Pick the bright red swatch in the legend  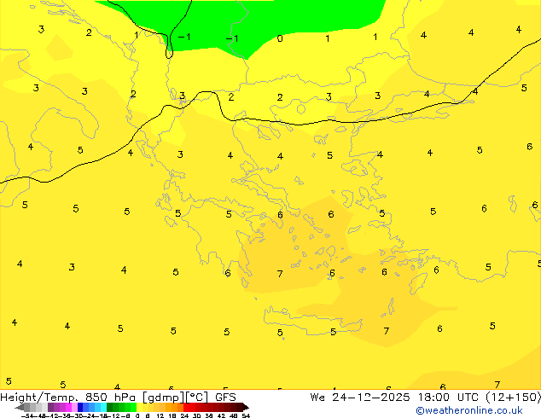[186, 407]
